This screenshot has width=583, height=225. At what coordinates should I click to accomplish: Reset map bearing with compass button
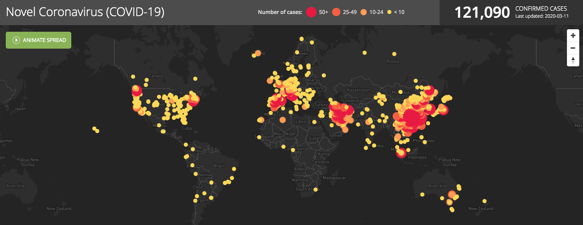573,60
